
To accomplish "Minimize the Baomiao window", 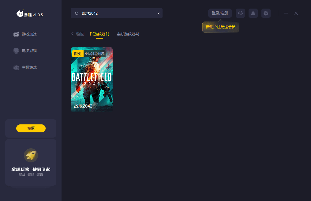I will coord(286,13).
